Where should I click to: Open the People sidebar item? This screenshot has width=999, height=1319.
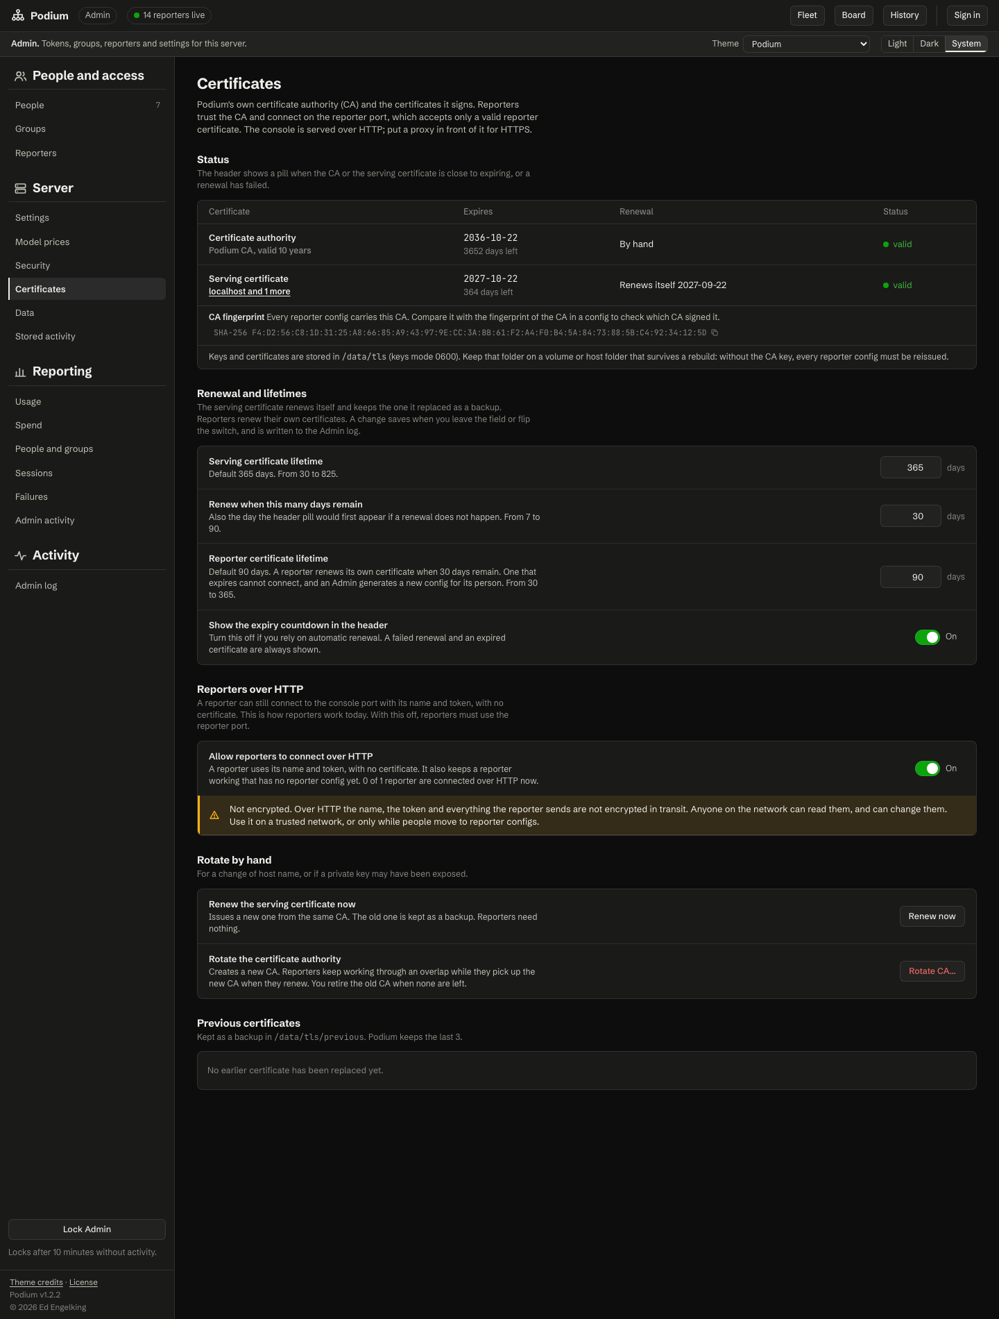tap(87, 105)
